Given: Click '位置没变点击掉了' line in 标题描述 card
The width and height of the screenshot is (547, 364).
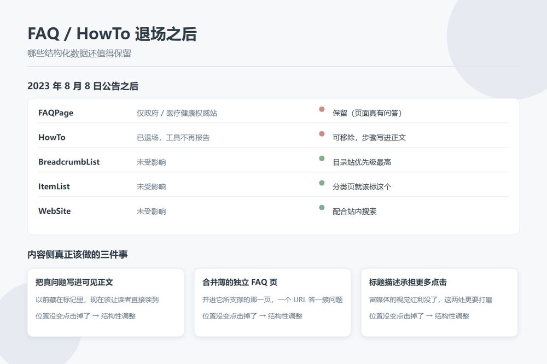Looking at the screenshot, I should [x=419, y=316].
